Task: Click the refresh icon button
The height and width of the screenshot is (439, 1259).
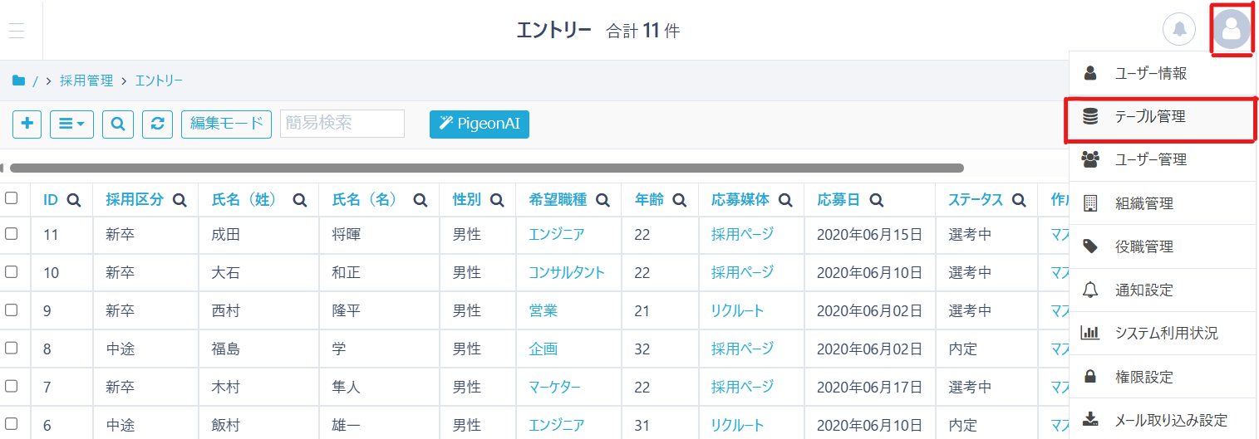Action: pos(157,124)
